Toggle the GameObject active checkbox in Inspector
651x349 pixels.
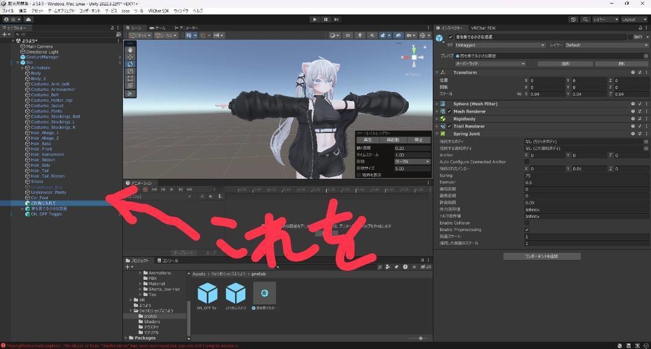(x=451, y=37)
